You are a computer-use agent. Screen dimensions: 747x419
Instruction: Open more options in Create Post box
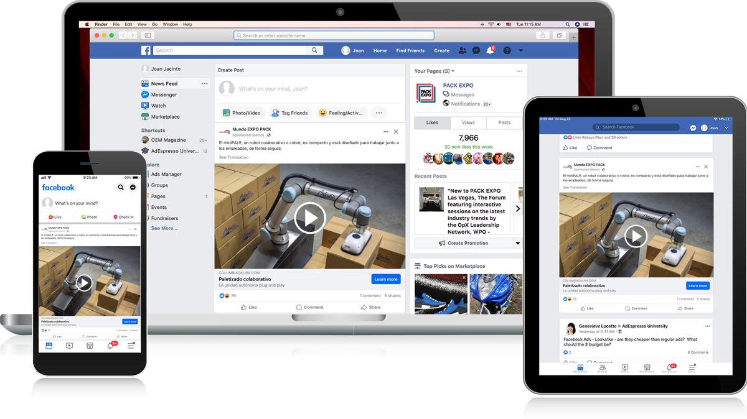(x=378, y=113)
